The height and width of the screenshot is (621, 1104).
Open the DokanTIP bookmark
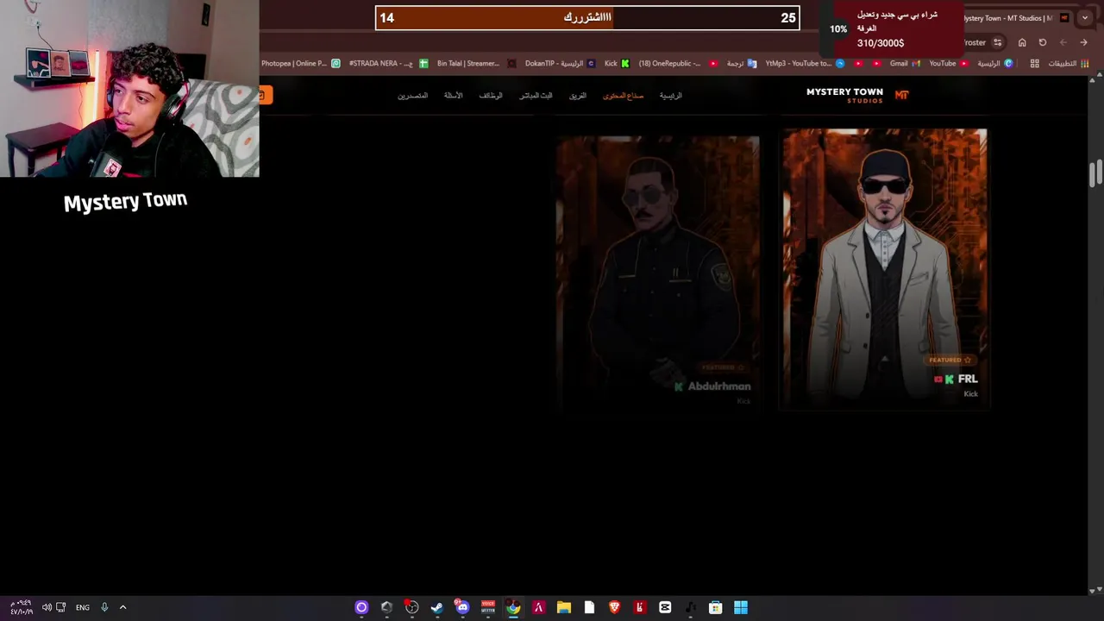pos(560,63)
